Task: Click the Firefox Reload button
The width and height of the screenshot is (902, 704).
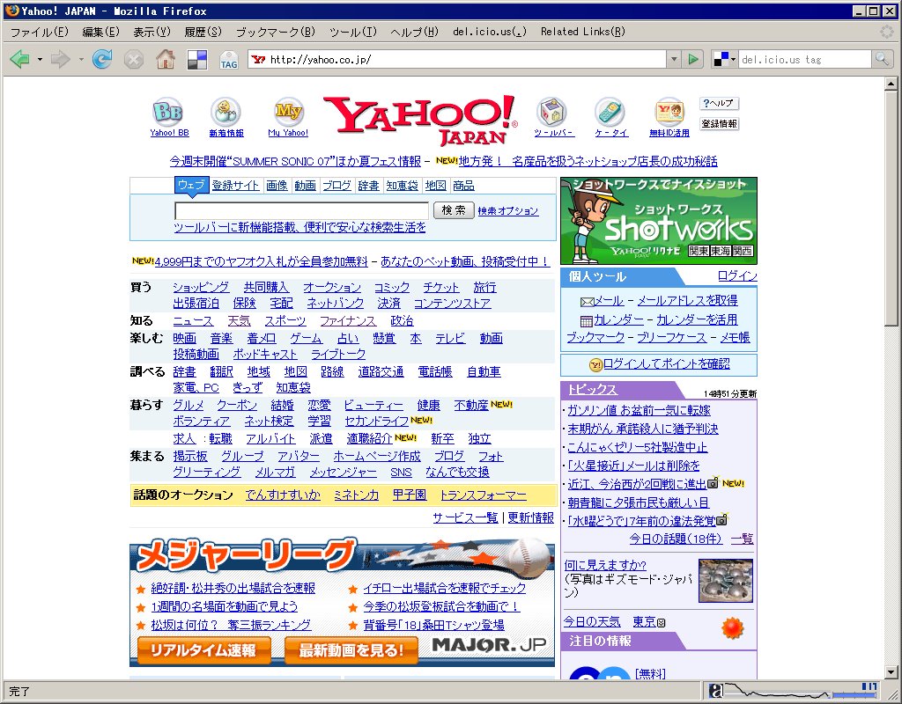Action: (x=102, y=59)
